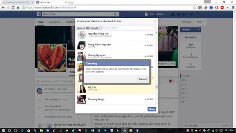Open Task View on the taskbar

pyautogui.click(x=15, y=131)
